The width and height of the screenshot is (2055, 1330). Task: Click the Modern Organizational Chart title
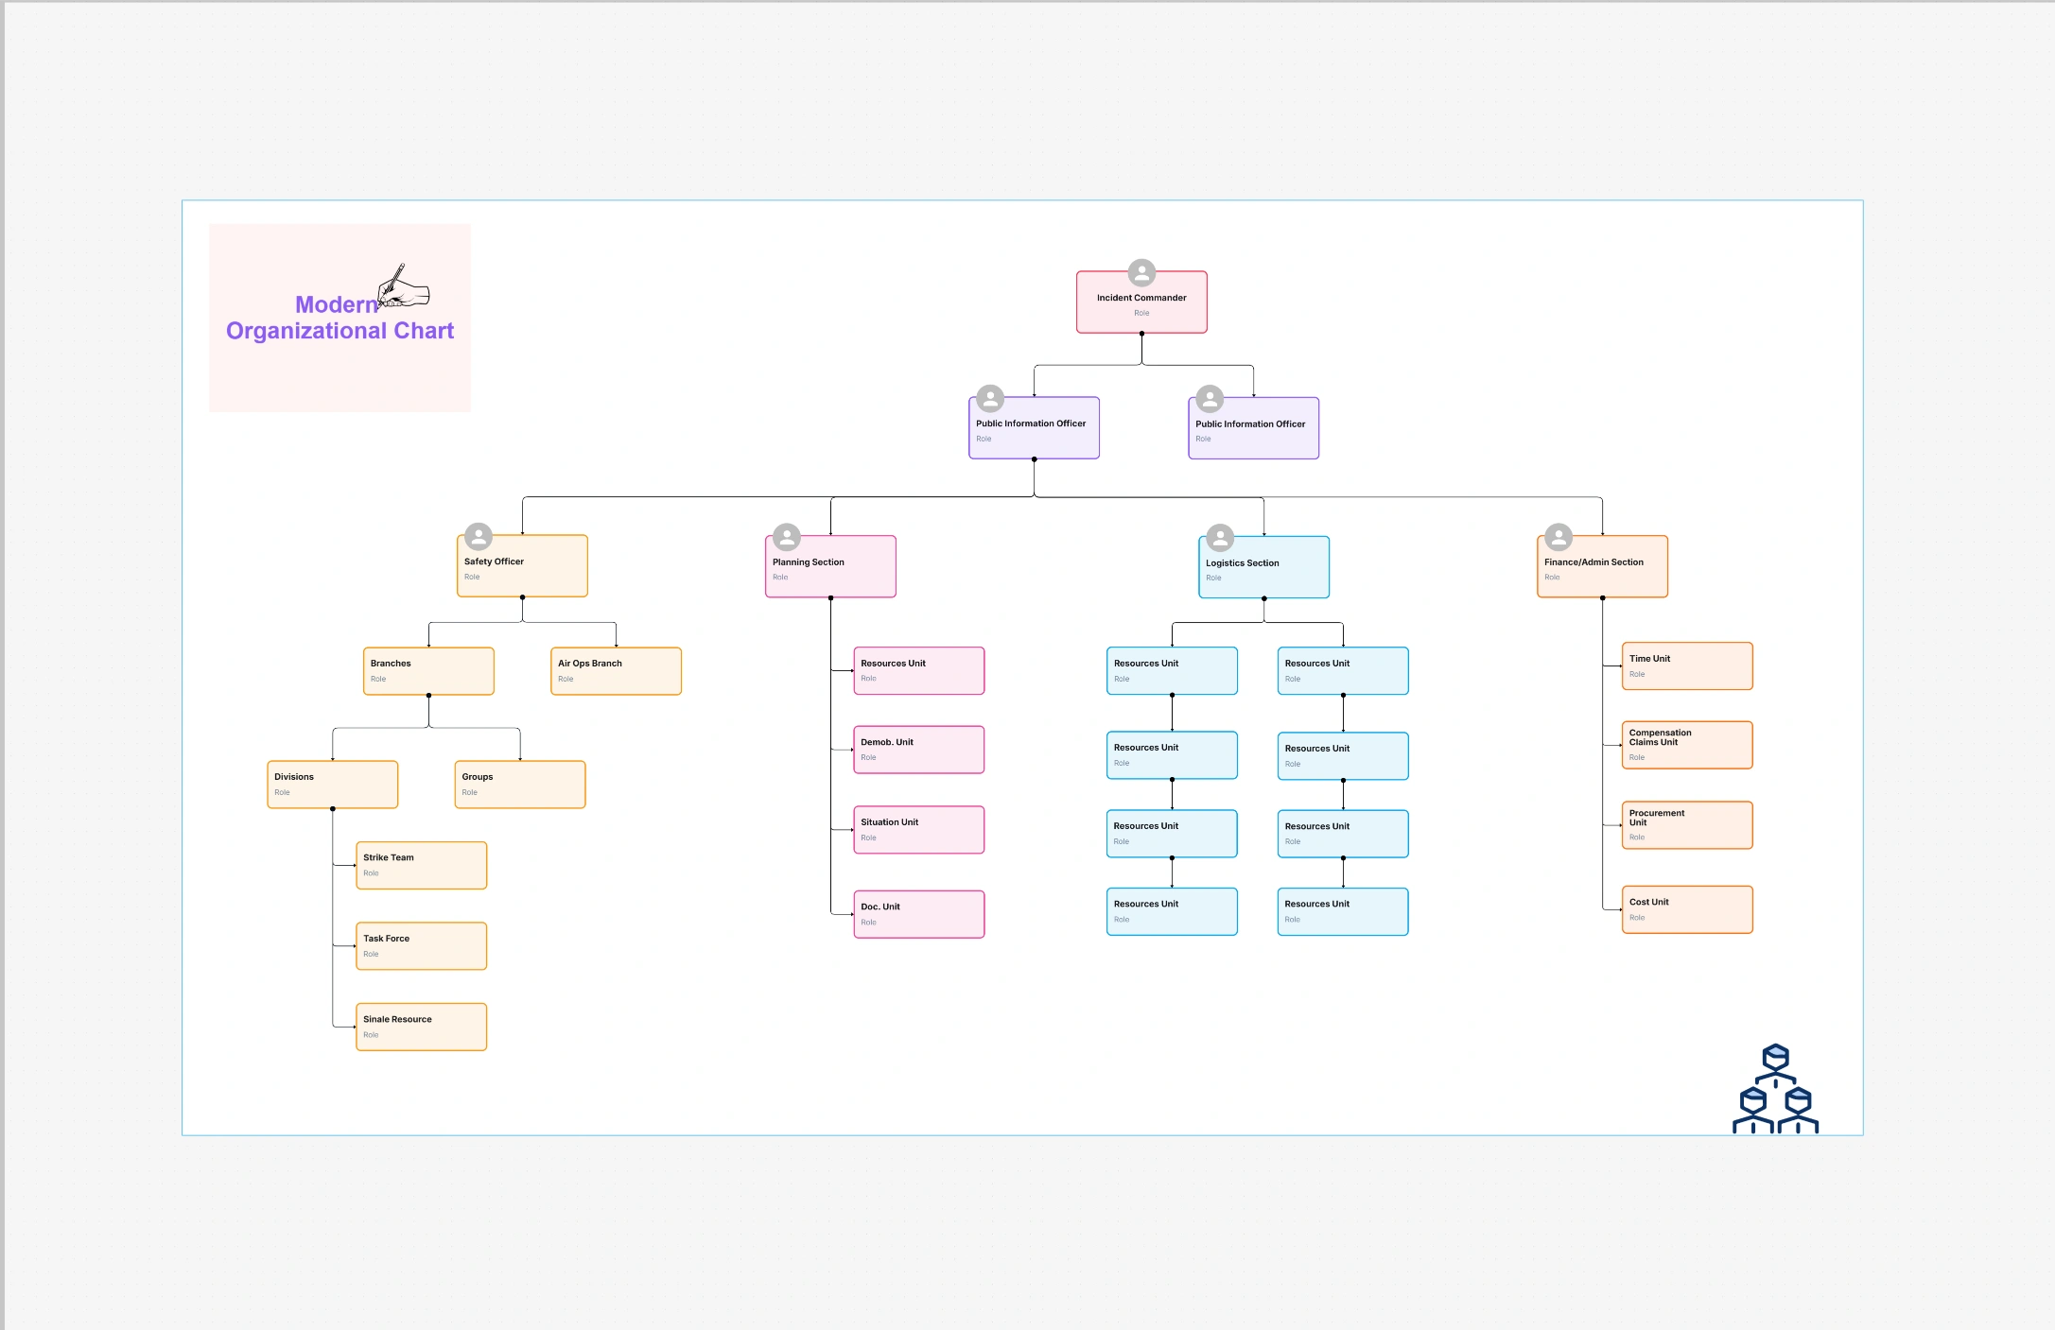pyautogui.click(x=339, y=317)
